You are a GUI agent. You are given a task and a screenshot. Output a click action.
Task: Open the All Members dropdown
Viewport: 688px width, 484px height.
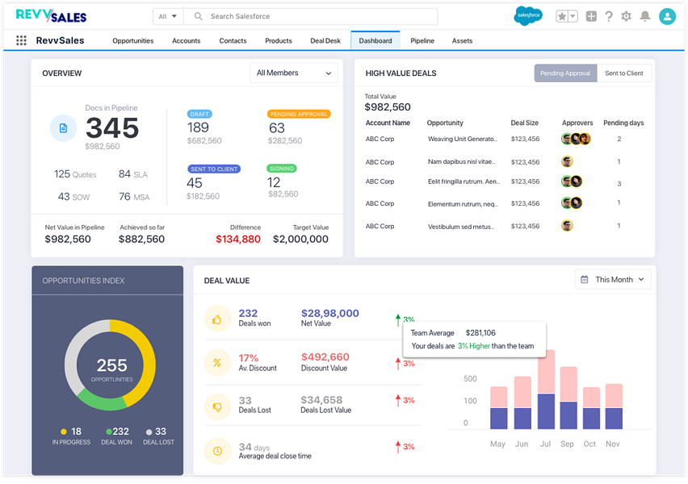coord(294,73)
